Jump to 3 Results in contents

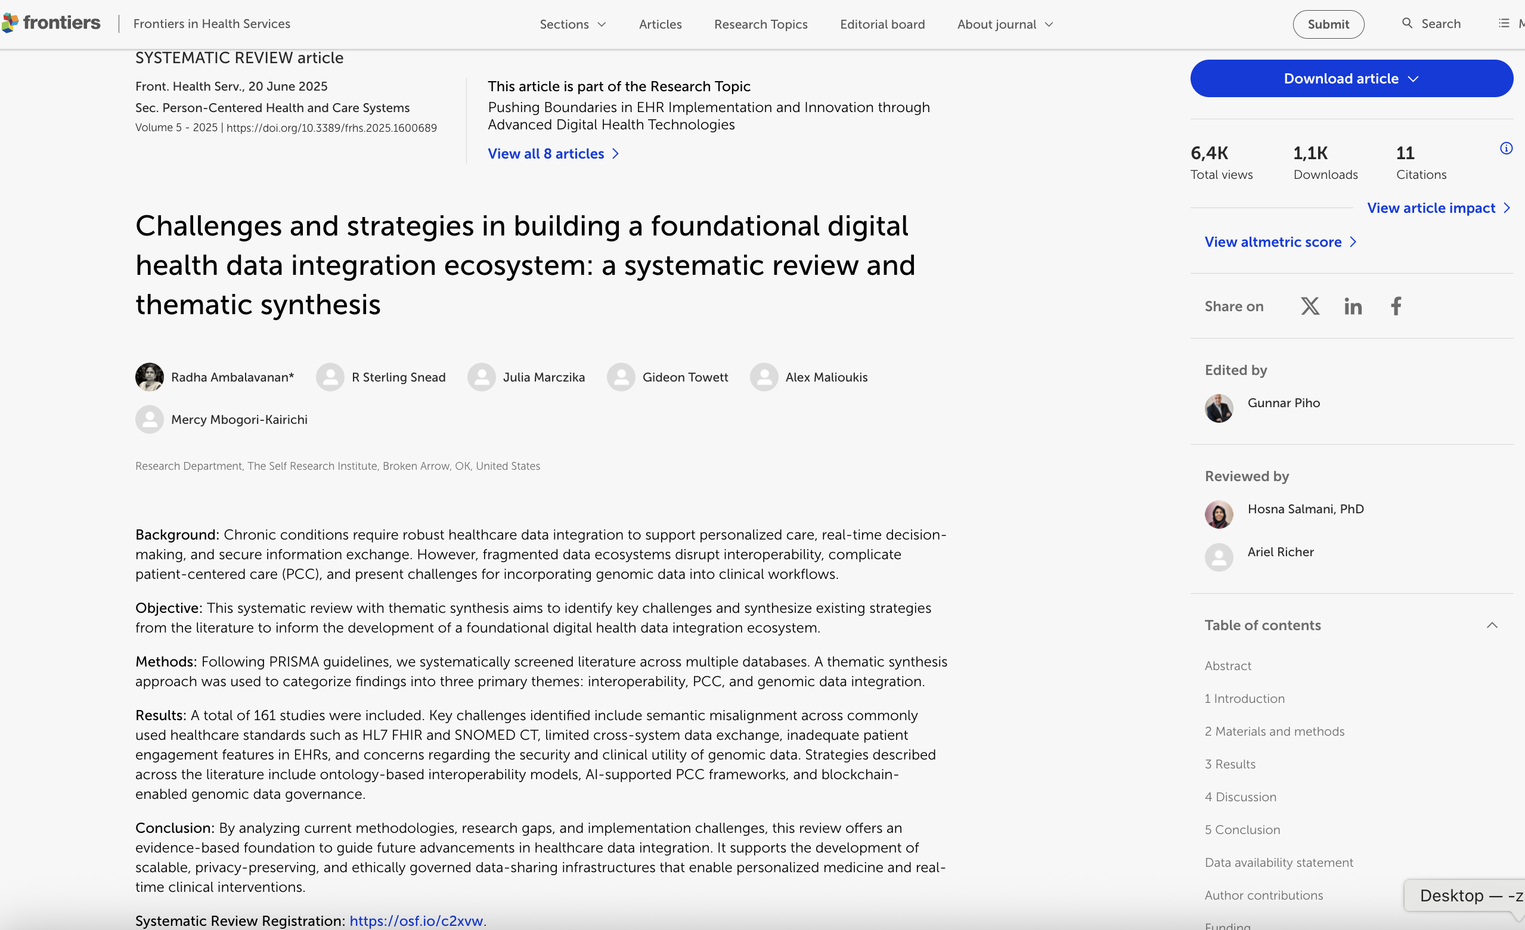(x=1230, y=764)
